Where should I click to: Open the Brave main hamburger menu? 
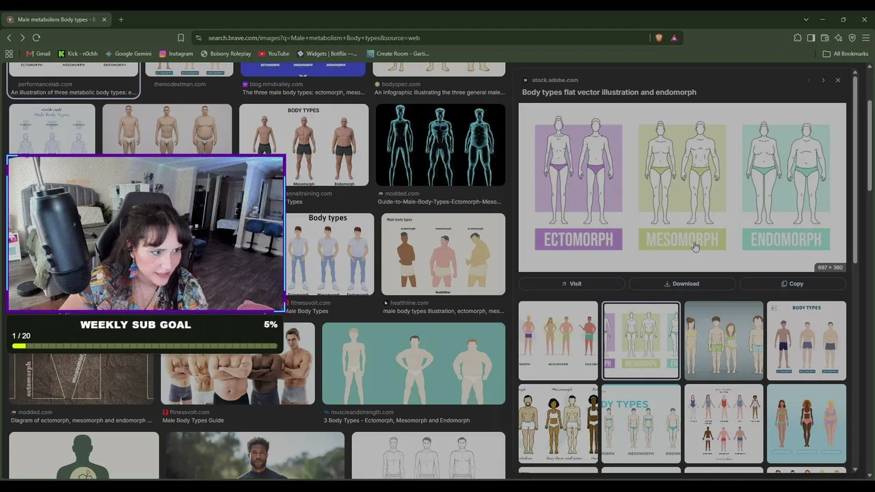866,38
